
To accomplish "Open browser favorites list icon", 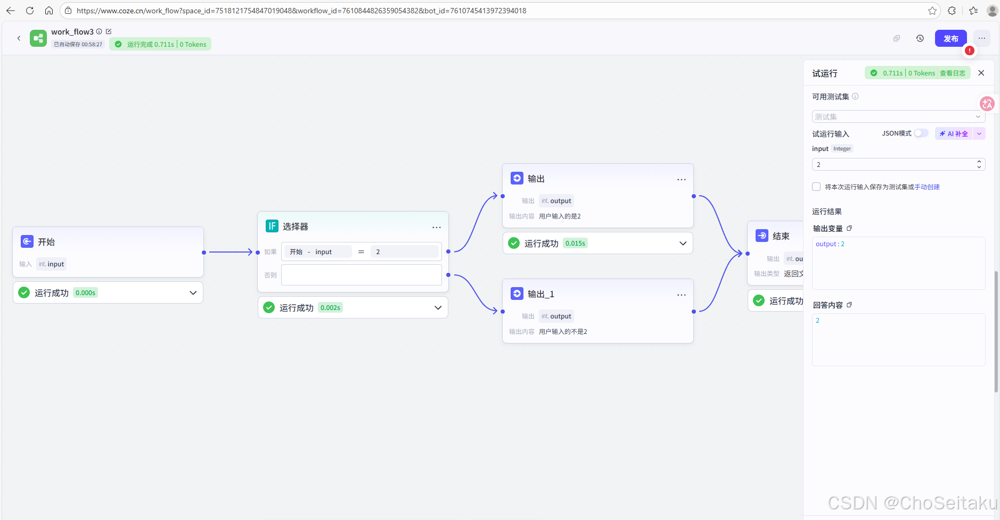I will (973, 11).
